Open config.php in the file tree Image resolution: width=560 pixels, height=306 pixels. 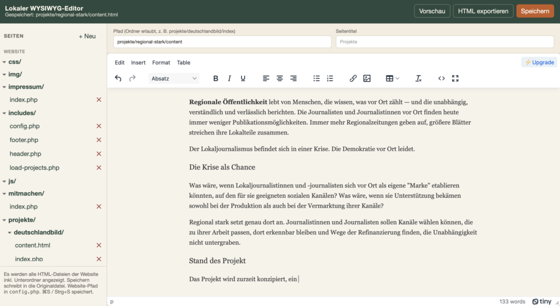pos(25,126)
